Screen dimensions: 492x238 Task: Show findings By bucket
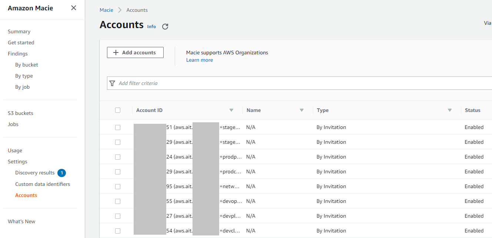(27, 65)
